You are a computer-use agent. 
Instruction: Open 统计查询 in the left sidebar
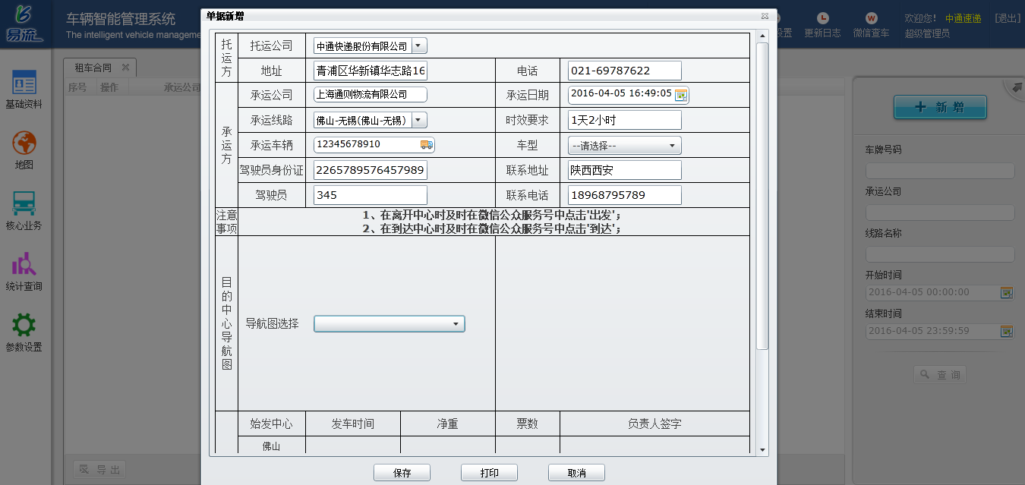(x=24, y=271)
